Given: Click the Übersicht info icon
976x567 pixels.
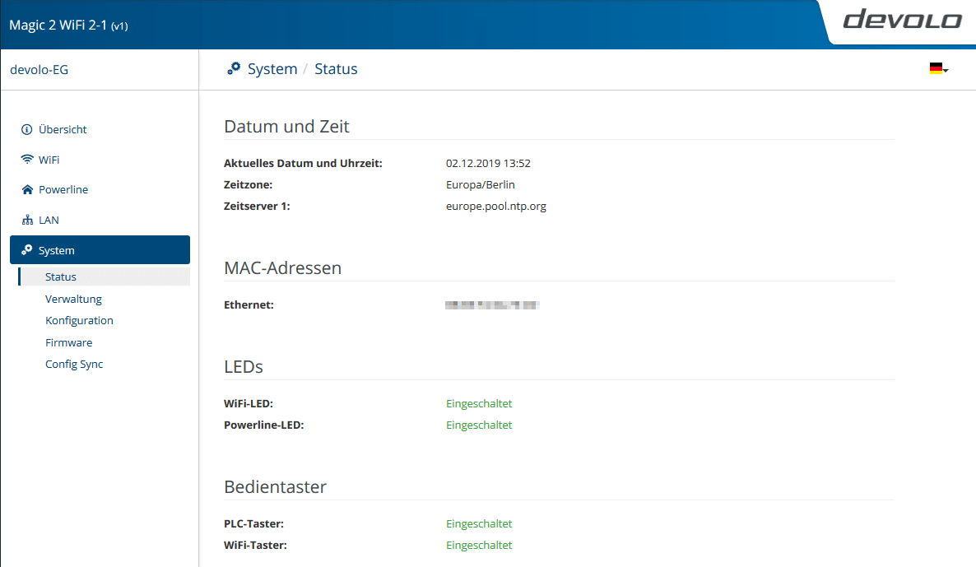Looking at the screenshot, I should point(27,129).
